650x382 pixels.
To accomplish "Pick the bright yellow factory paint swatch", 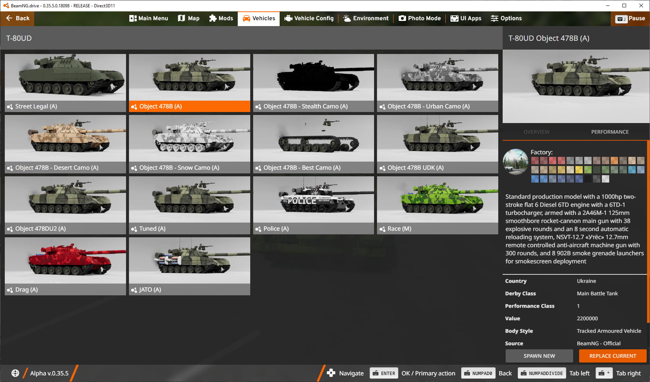I will (579, 170).
